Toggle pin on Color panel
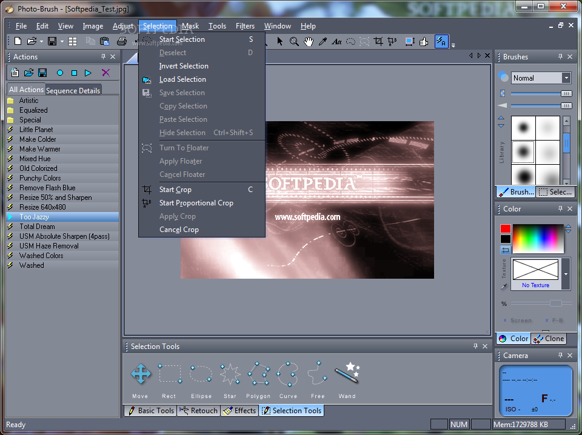 [560, 209]
